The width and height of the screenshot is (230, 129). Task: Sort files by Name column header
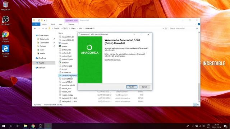point(61,33)
